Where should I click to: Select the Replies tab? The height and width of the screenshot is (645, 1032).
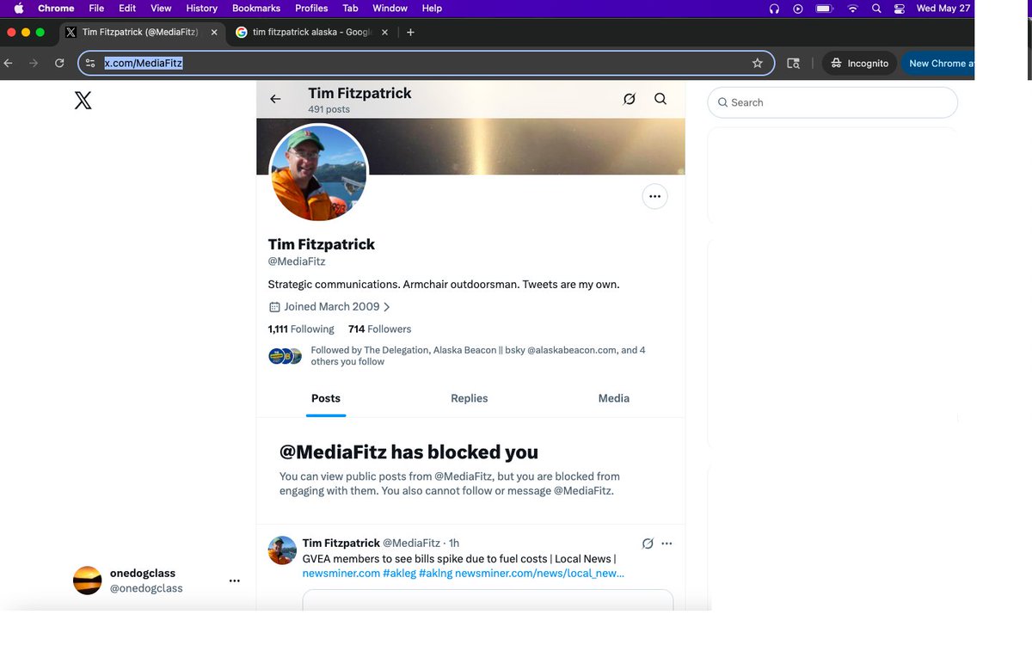470,398
